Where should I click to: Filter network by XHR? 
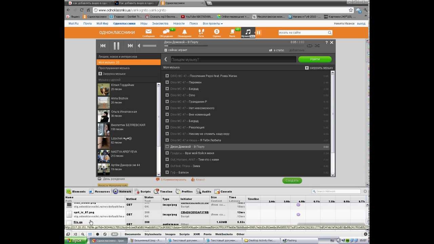tap(197, 234)
